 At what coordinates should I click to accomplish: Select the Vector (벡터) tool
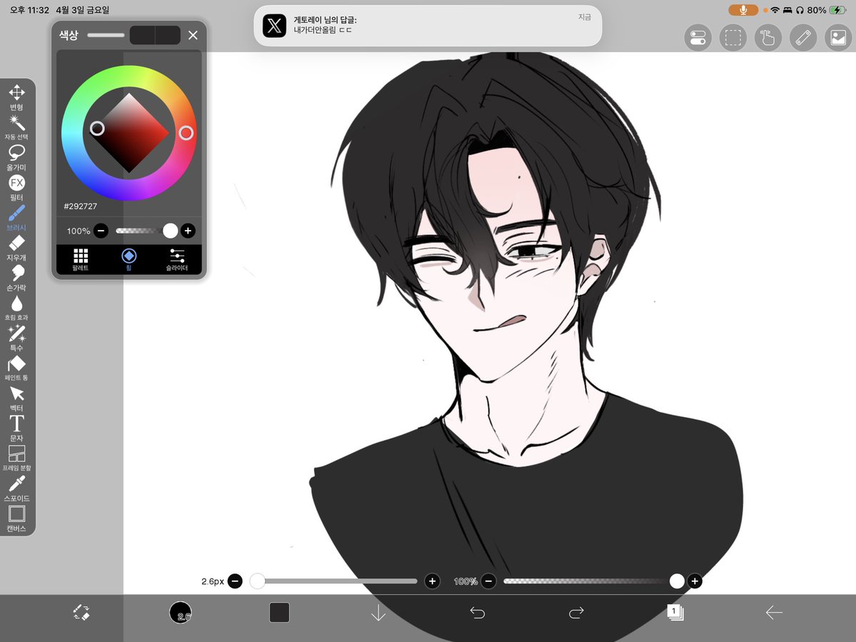pyautogui.click(x=16, y=398)
